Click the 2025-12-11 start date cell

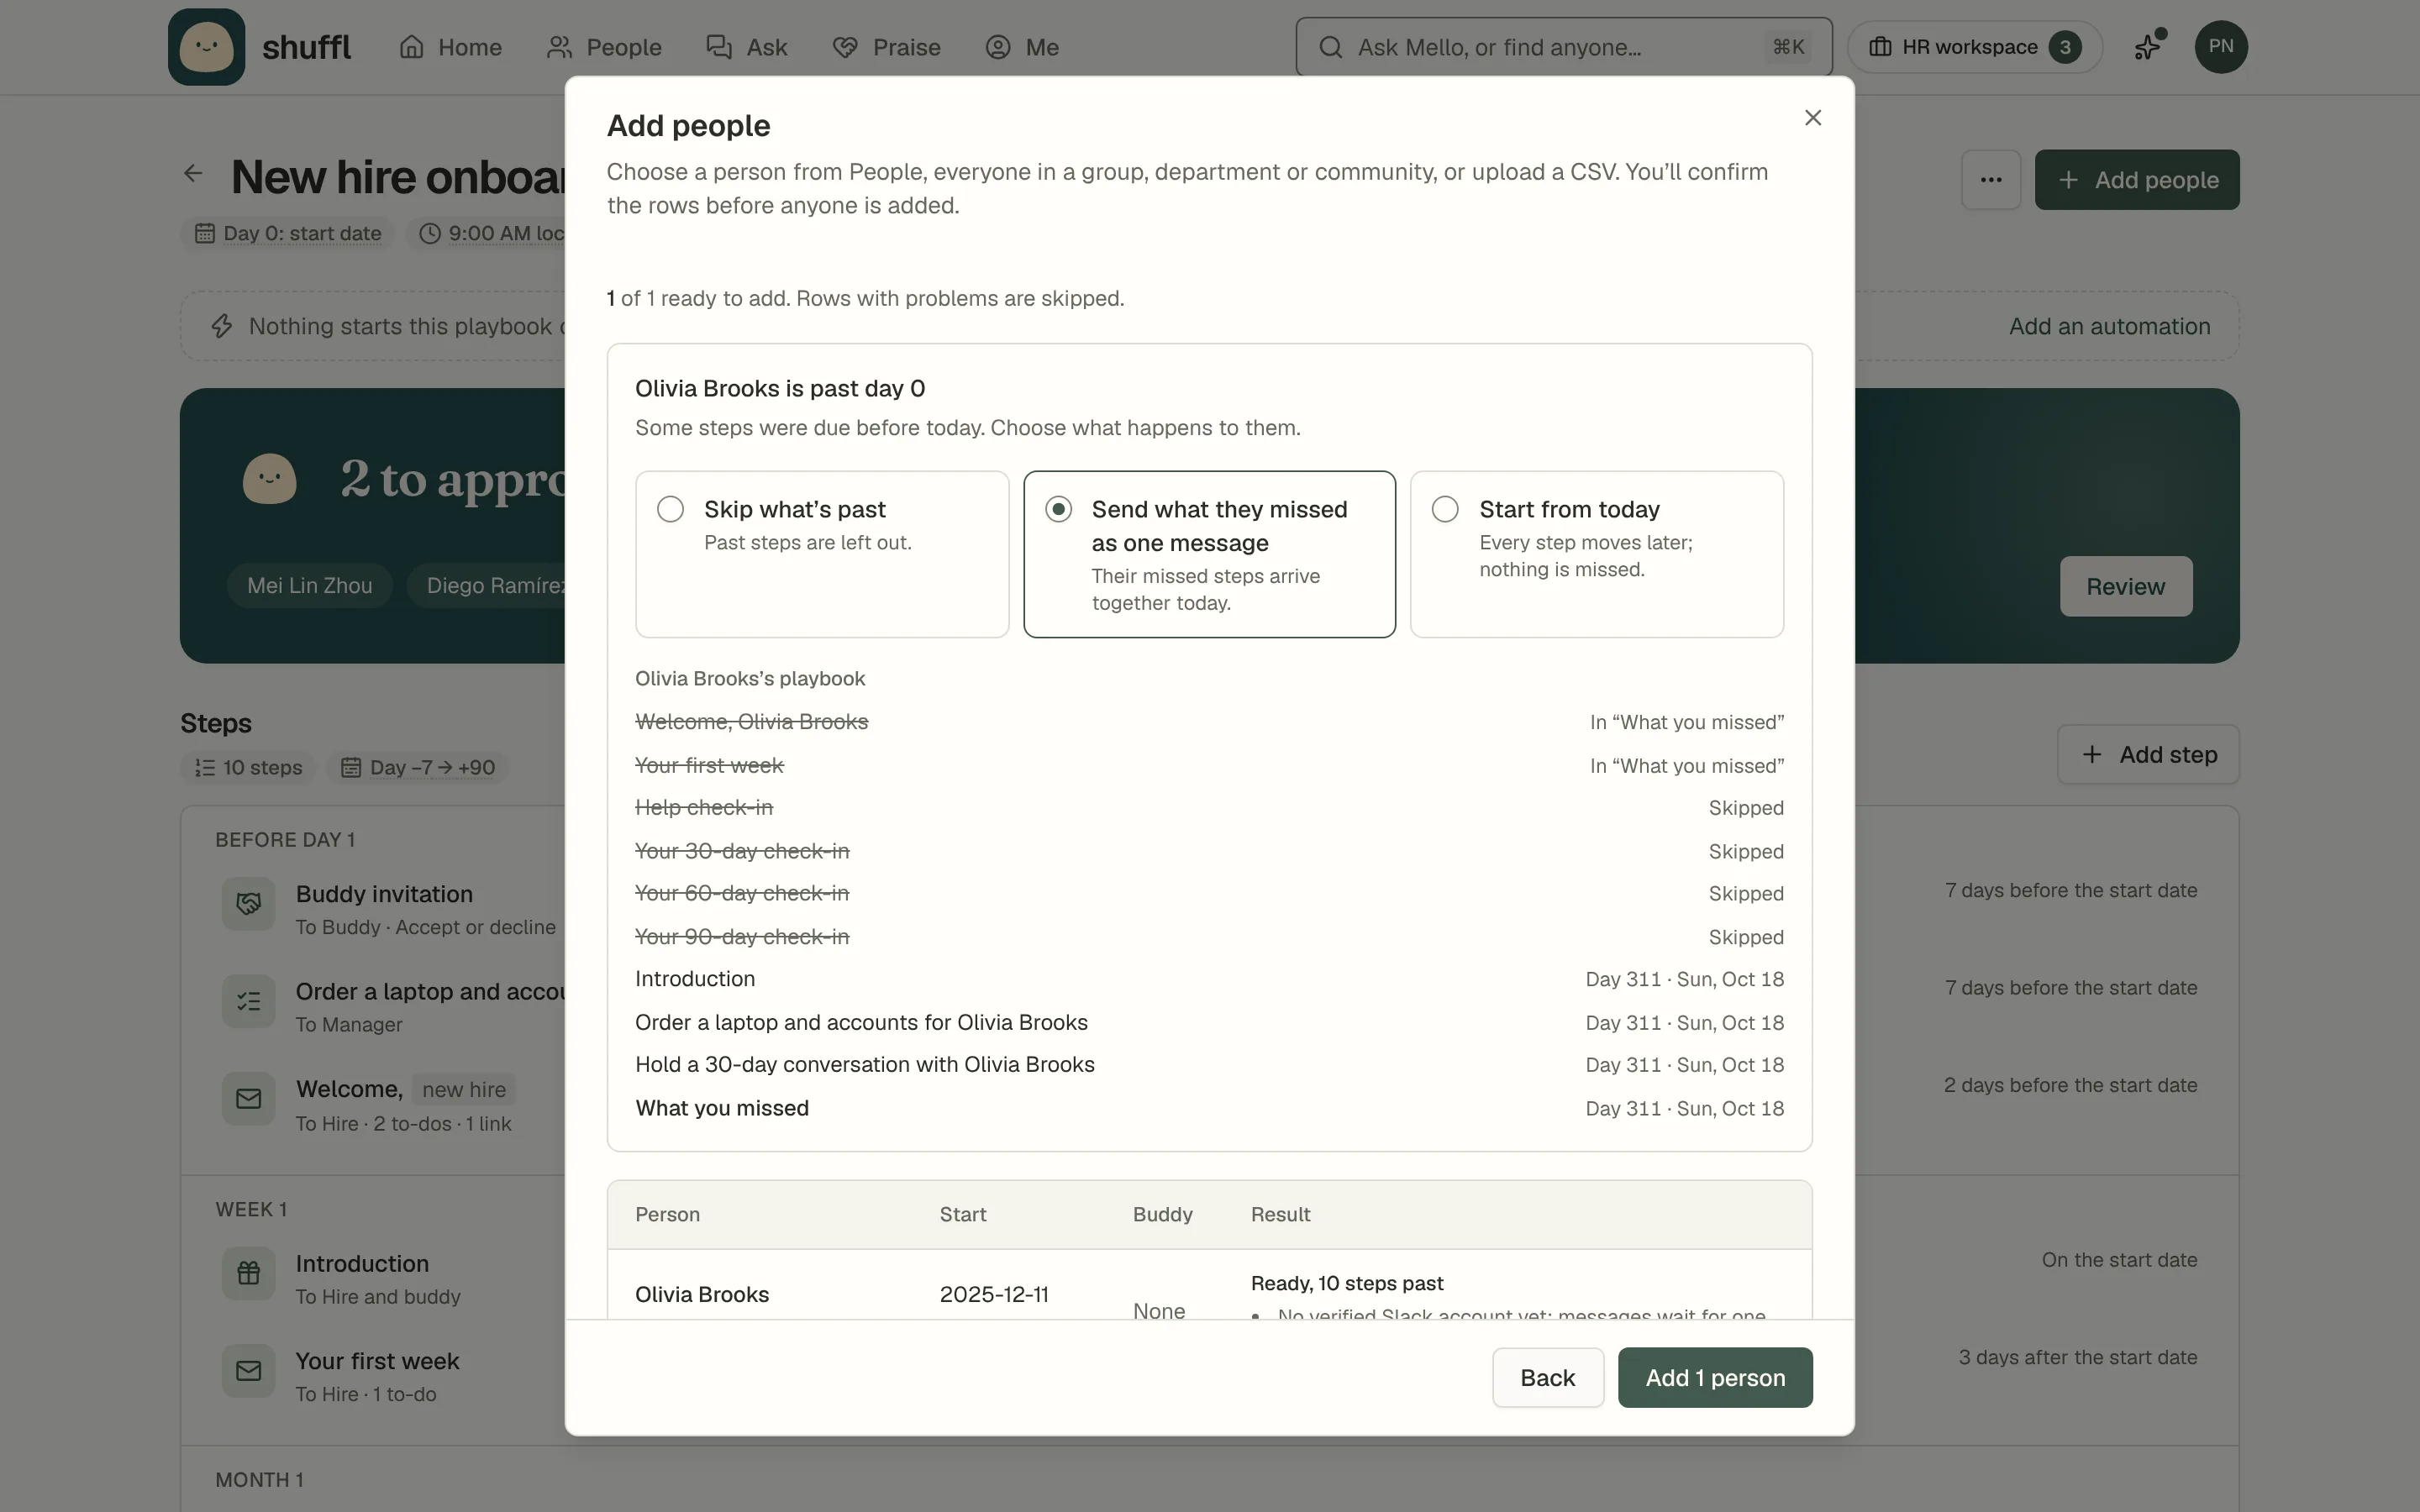pos(994,1295)
